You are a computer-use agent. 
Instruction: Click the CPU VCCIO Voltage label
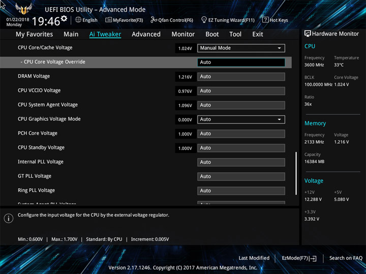[39, 90]
